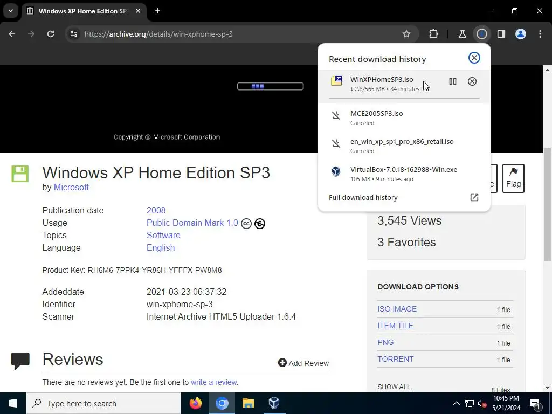
Task: Click the Reviews speech bubble icon
Action: click(20, 361)
